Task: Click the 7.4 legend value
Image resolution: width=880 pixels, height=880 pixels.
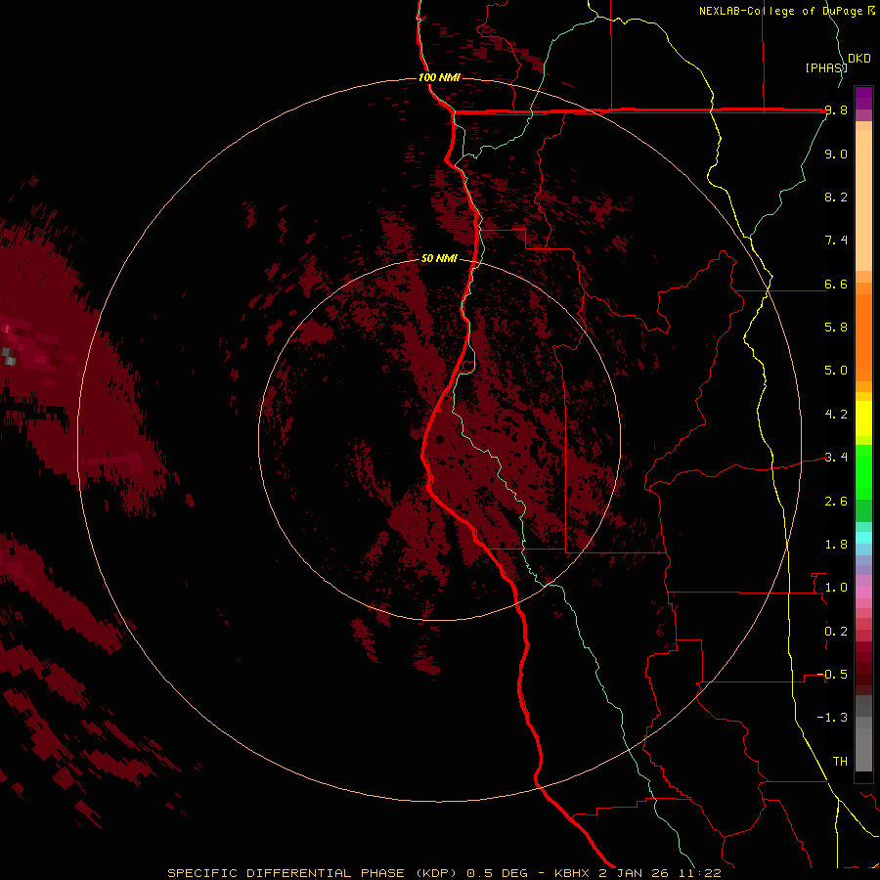Action: [x=836, y=241]
